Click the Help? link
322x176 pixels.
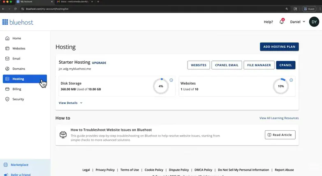point(269,22)
